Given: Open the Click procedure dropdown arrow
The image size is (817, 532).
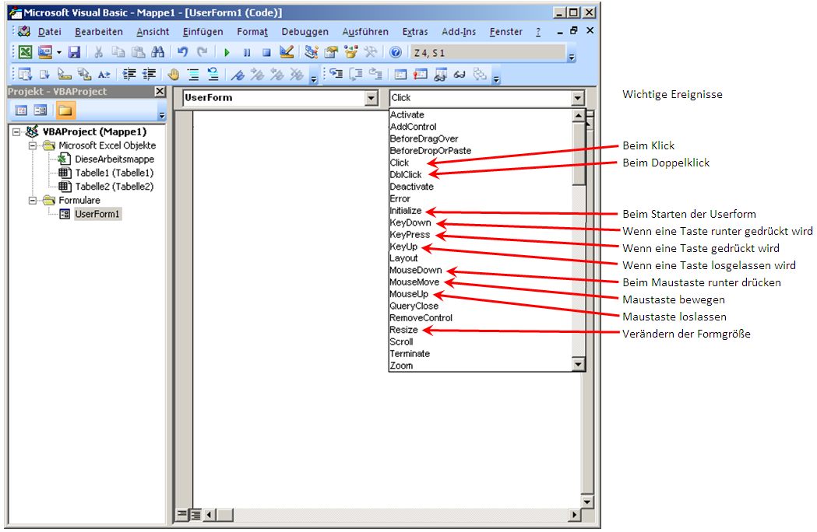Looking at the screenshot, I should click(x=577, y=98).
